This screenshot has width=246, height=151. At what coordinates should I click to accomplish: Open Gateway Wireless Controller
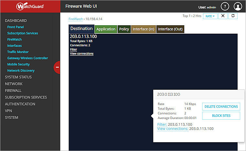pyautogui.click(x=27, y=58)
